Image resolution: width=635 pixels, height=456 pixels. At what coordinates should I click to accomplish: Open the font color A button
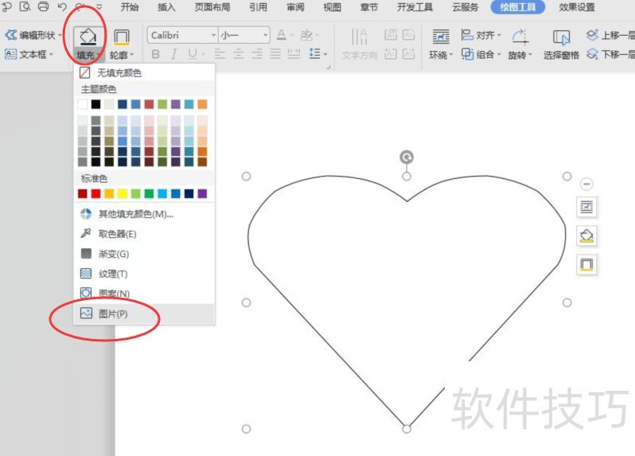(x=282, y=35)
